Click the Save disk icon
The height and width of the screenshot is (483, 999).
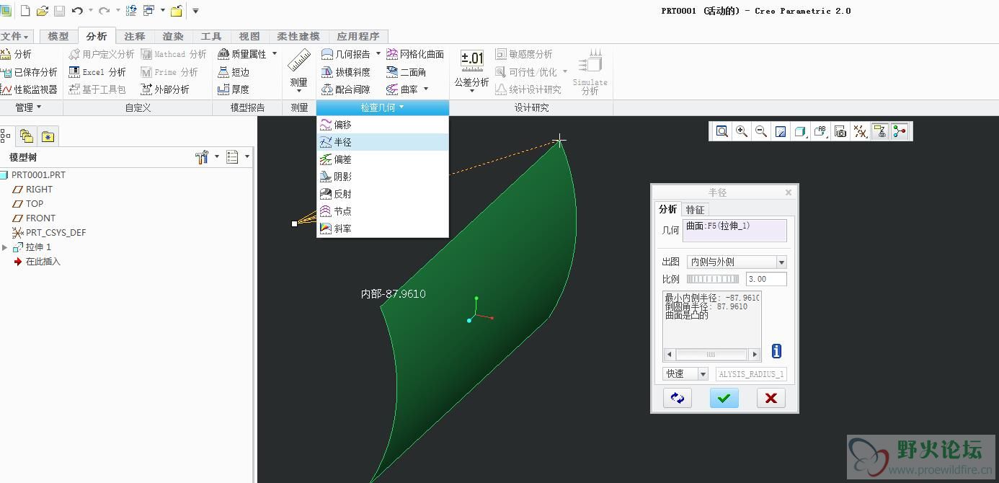[x=59, y=11]
